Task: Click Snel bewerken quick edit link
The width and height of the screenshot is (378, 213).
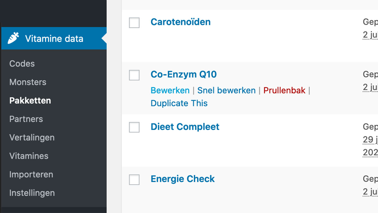Action: coord(226,91)
